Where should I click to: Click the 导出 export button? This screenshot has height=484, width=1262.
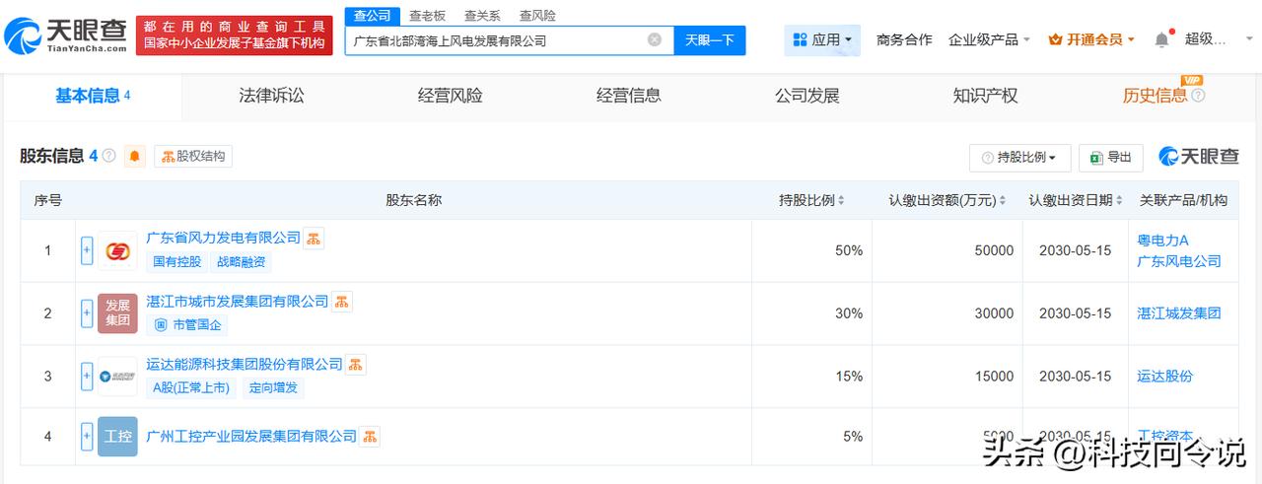[1111, 158]
